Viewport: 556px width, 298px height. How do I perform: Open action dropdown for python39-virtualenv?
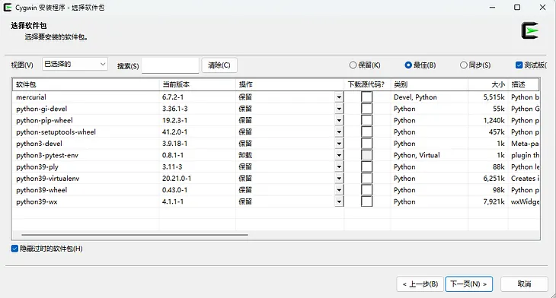click(x=339, y=179)
